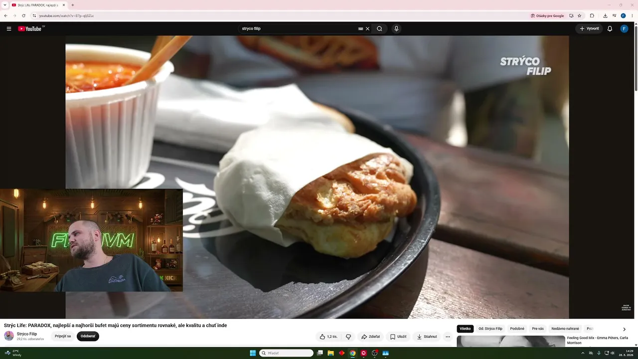Click the Windows taskbar search box
Viewport: 638px width, 359px height.
pyautogui.click(x=286, y=353)
